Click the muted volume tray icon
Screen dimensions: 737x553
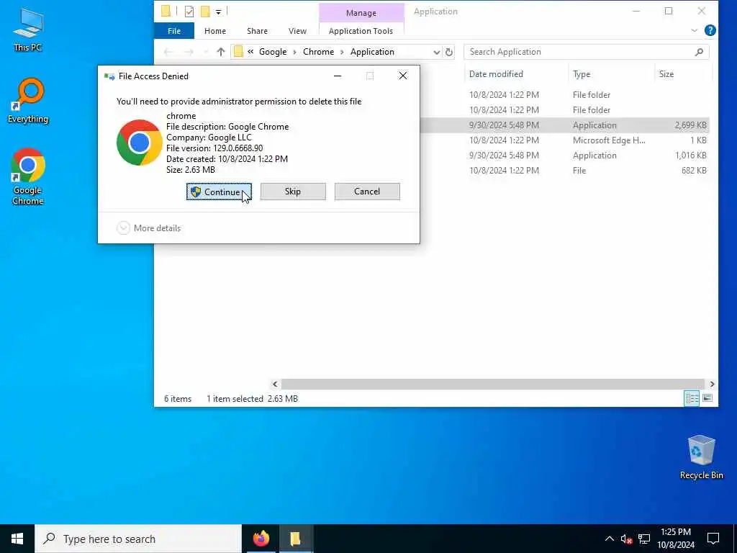click(626, 539)
